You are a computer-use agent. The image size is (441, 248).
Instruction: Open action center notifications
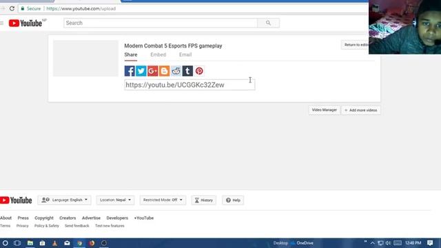point(430,243)
